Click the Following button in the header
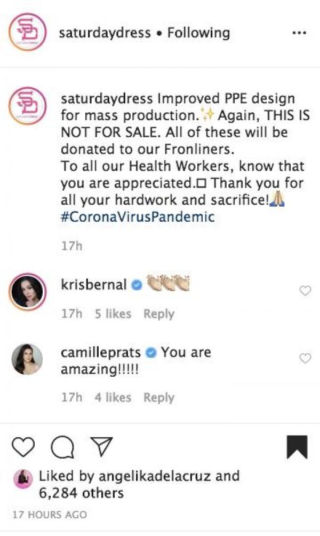This screenshot has width=320, height=536. 198,33
